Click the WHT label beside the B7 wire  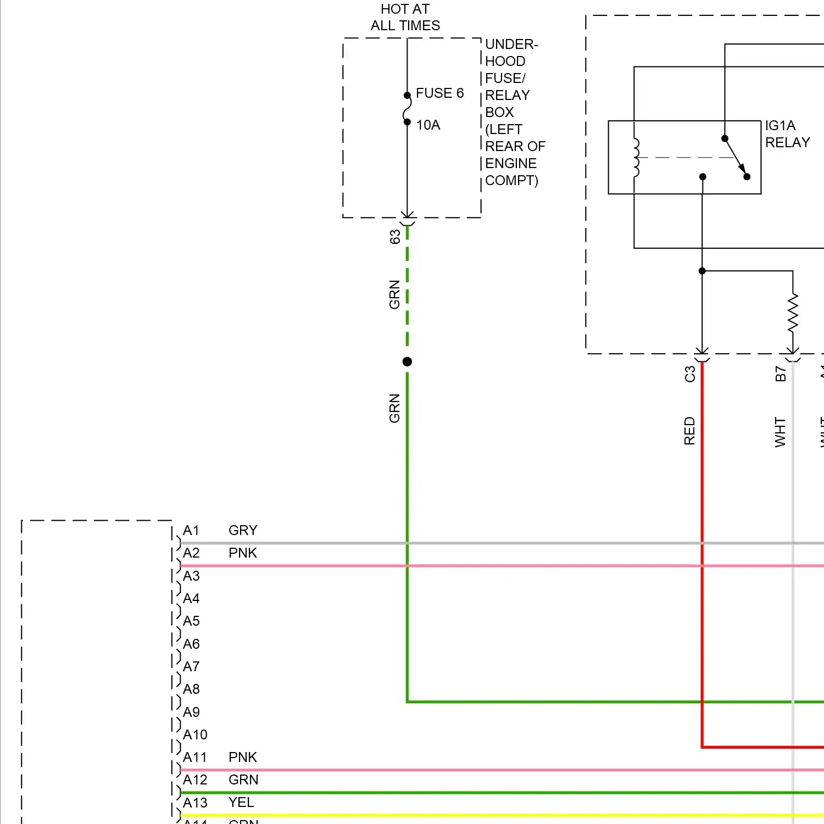pos(780,432)
